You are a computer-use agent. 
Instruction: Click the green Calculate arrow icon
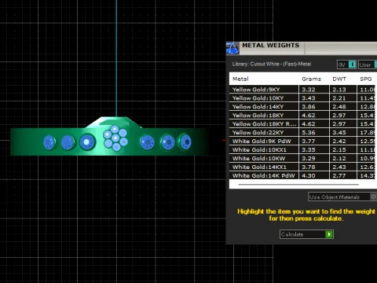(x=329, y=234)
